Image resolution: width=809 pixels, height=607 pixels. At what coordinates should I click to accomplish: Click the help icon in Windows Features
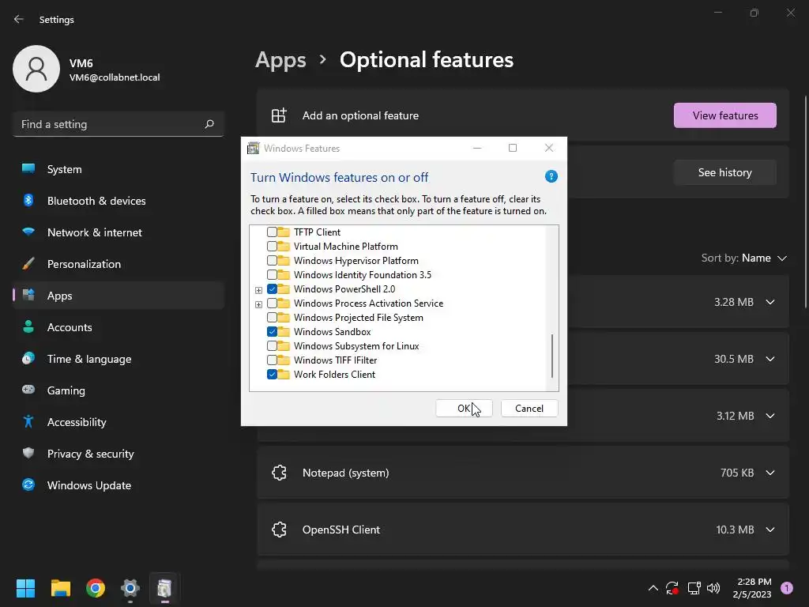point(551,177)
